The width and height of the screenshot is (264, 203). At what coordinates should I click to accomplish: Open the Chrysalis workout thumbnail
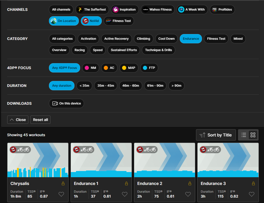pyautogui.click(x=38, y=160)
